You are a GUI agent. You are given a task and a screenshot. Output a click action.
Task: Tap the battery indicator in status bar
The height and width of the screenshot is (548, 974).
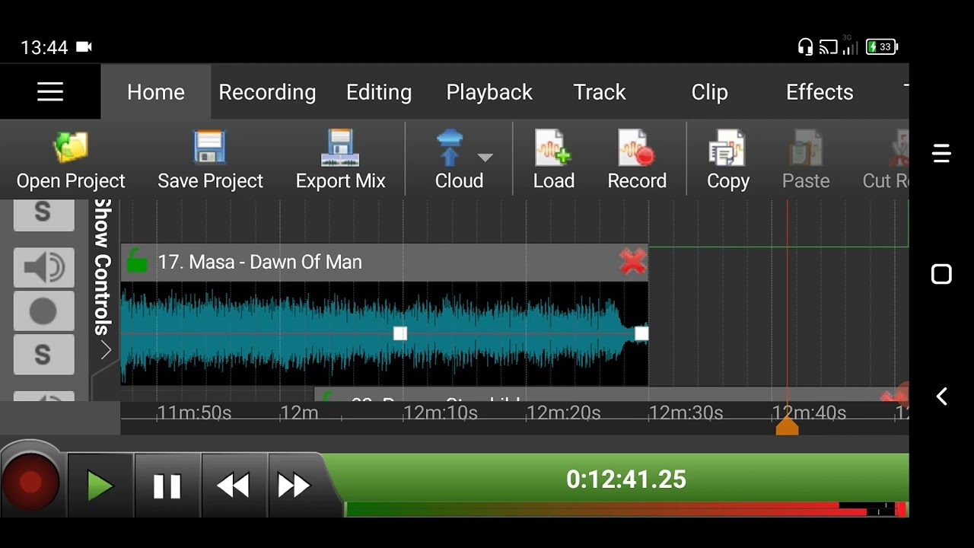(883, 47)
